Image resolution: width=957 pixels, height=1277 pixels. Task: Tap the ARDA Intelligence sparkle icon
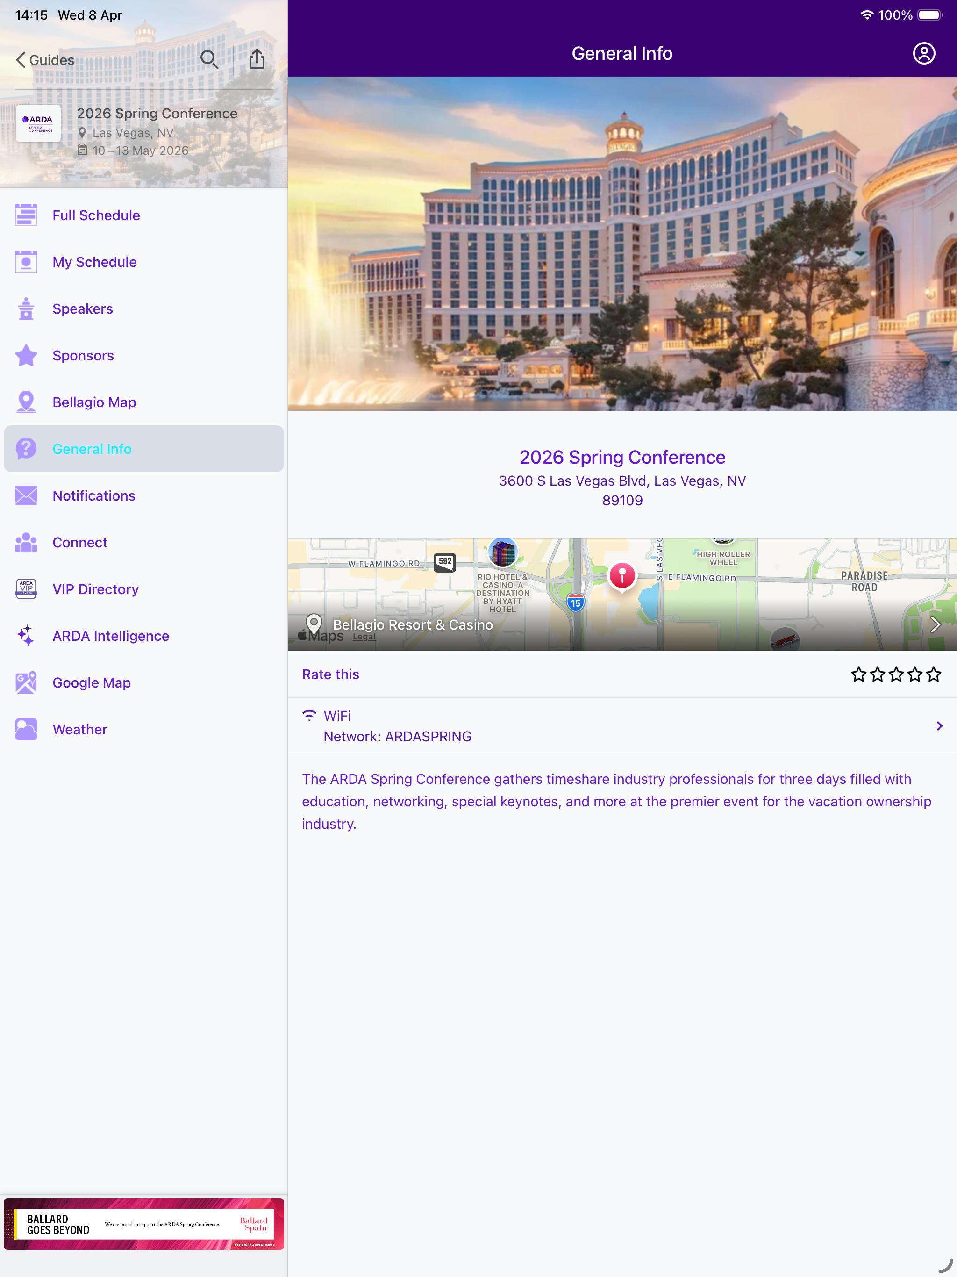[x=26, y=636]
